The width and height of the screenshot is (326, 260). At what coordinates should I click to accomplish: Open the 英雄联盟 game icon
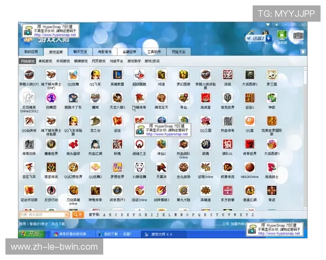click(x=117, y=75)
